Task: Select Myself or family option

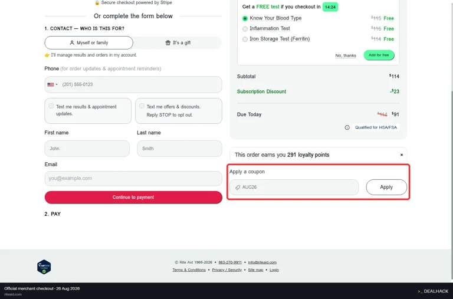Action: pos(88,42)
